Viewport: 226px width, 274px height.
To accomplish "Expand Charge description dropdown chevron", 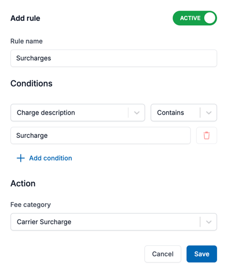I will coord(137,113).
